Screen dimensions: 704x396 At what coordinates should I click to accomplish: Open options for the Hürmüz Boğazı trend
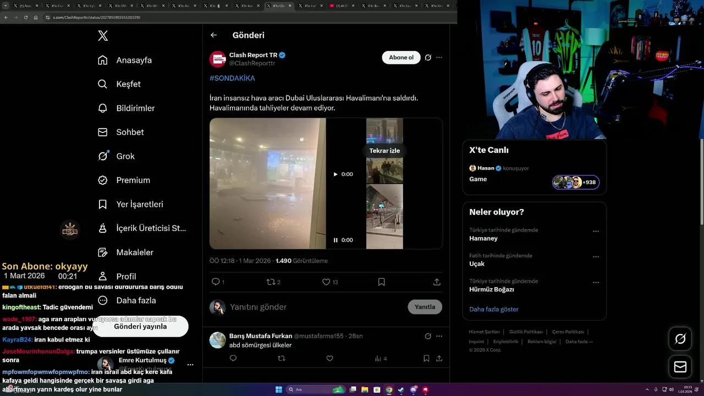click(x=596, y=283)
